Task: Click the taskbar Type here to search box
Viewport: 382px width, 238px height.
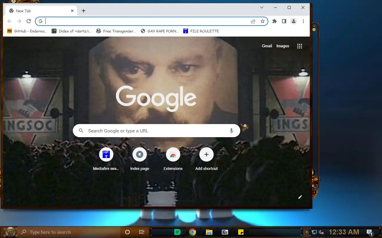Action: [70, 232]
